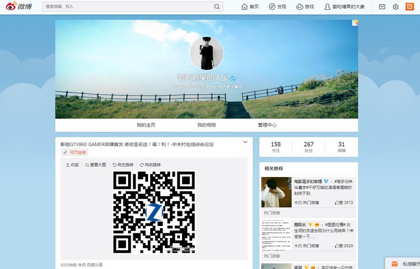This screenshot has height=269, width=420.
Task: Open the 电影高手们官博 account name
Action: point(308,182)
